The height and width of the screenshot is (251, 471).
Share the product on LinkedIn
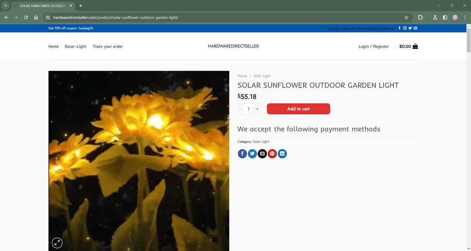click(282, 153)
